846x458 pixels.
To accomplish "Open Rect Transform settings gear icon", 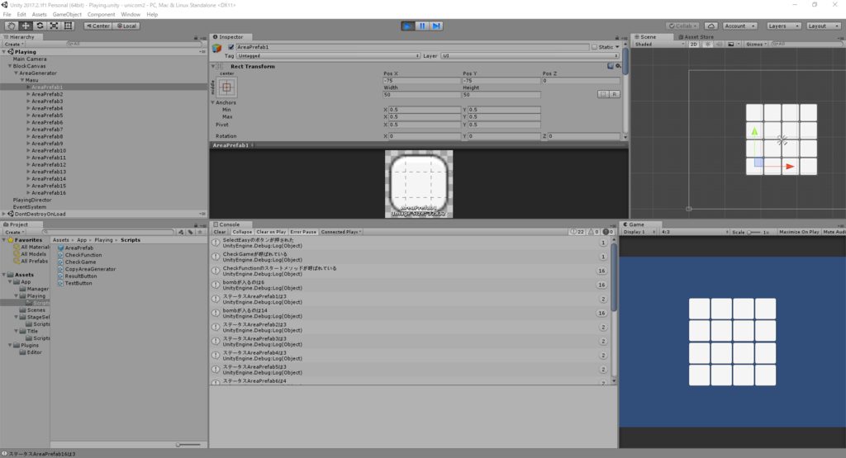I will tap(618, 66).
